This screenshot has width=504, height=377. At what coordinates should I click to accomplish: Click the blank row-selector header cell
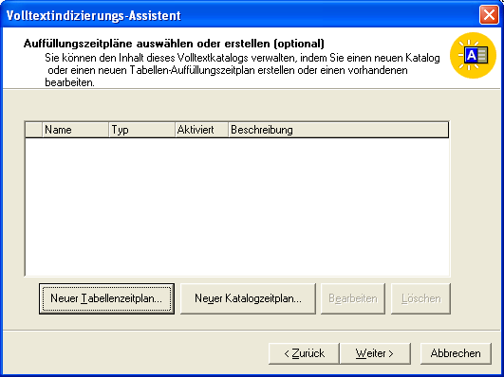pyautogui.click(x=34, y=130)
